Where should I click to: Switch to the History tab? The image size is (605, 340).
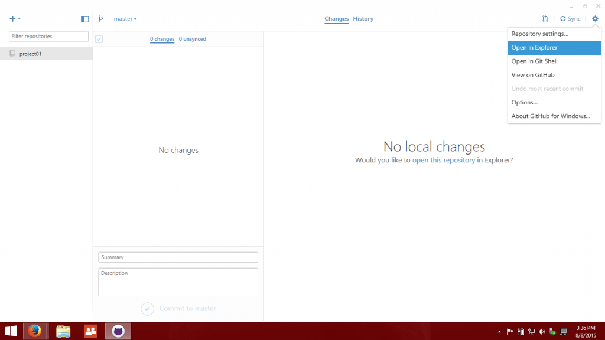tap(363, 18)
